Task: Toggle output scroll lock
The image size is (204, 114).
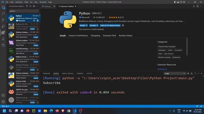Action: pos(192,73)
